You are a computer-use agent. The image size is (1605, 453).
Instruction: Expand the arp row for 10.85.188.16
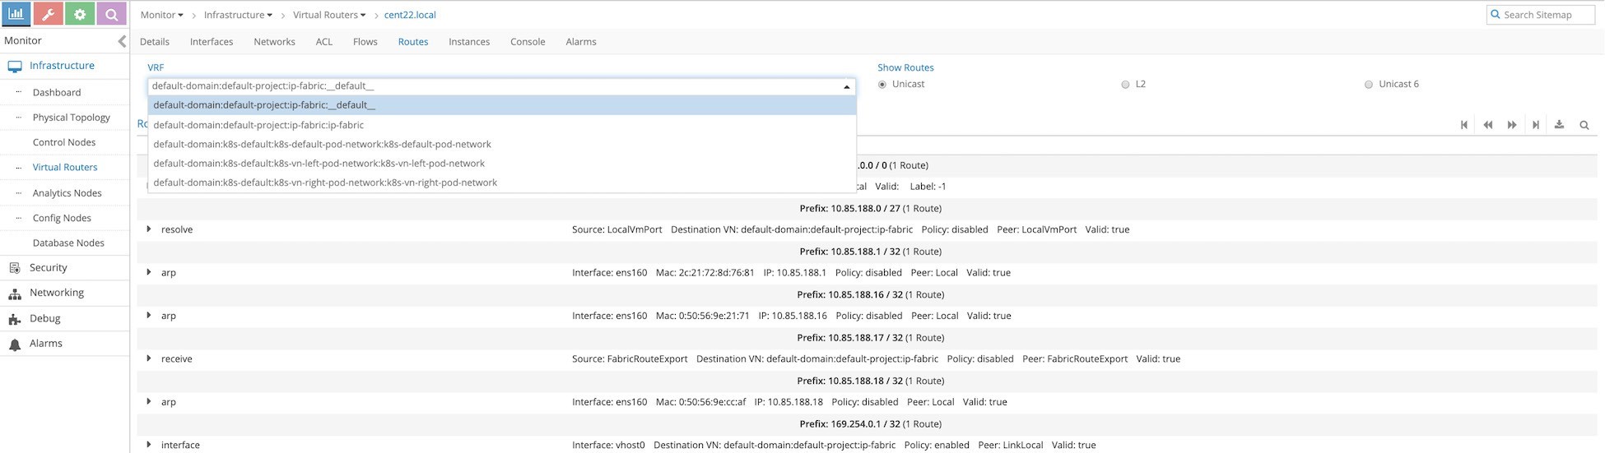click(149, 316)
